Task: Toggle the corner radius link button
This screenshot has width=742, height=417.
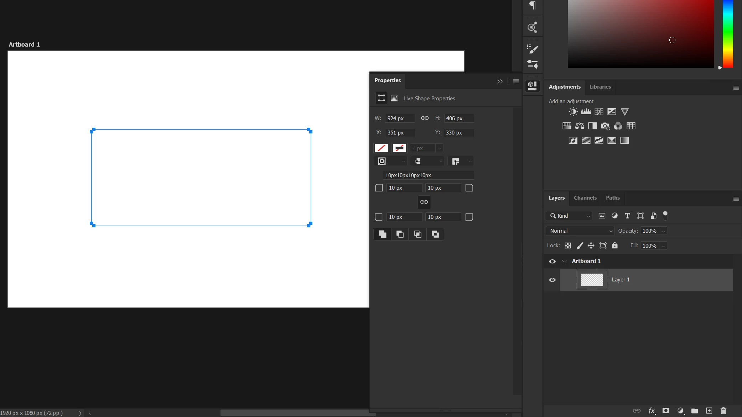Action: pos(424,202)
